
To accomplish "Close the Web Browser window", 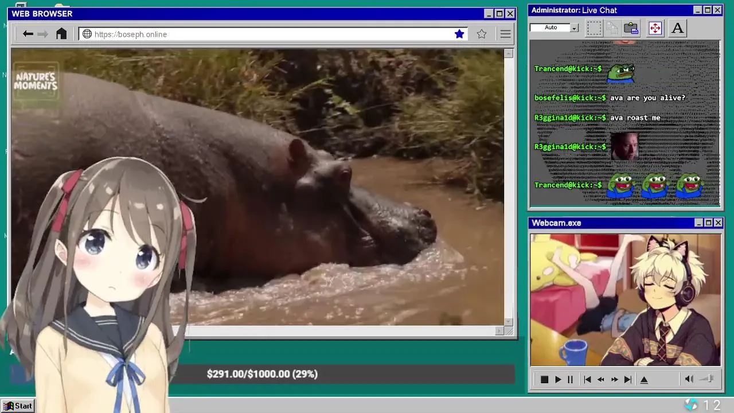I will (510, 14).
